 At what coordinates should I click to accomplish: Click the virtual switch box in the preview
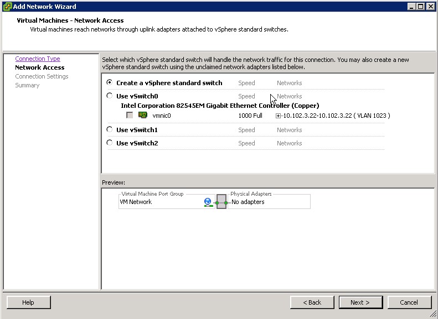[x=221, y=202]
